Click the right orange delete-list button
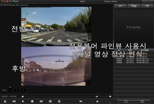The width and height of the screenshot is (154, 104). (142, 101)
